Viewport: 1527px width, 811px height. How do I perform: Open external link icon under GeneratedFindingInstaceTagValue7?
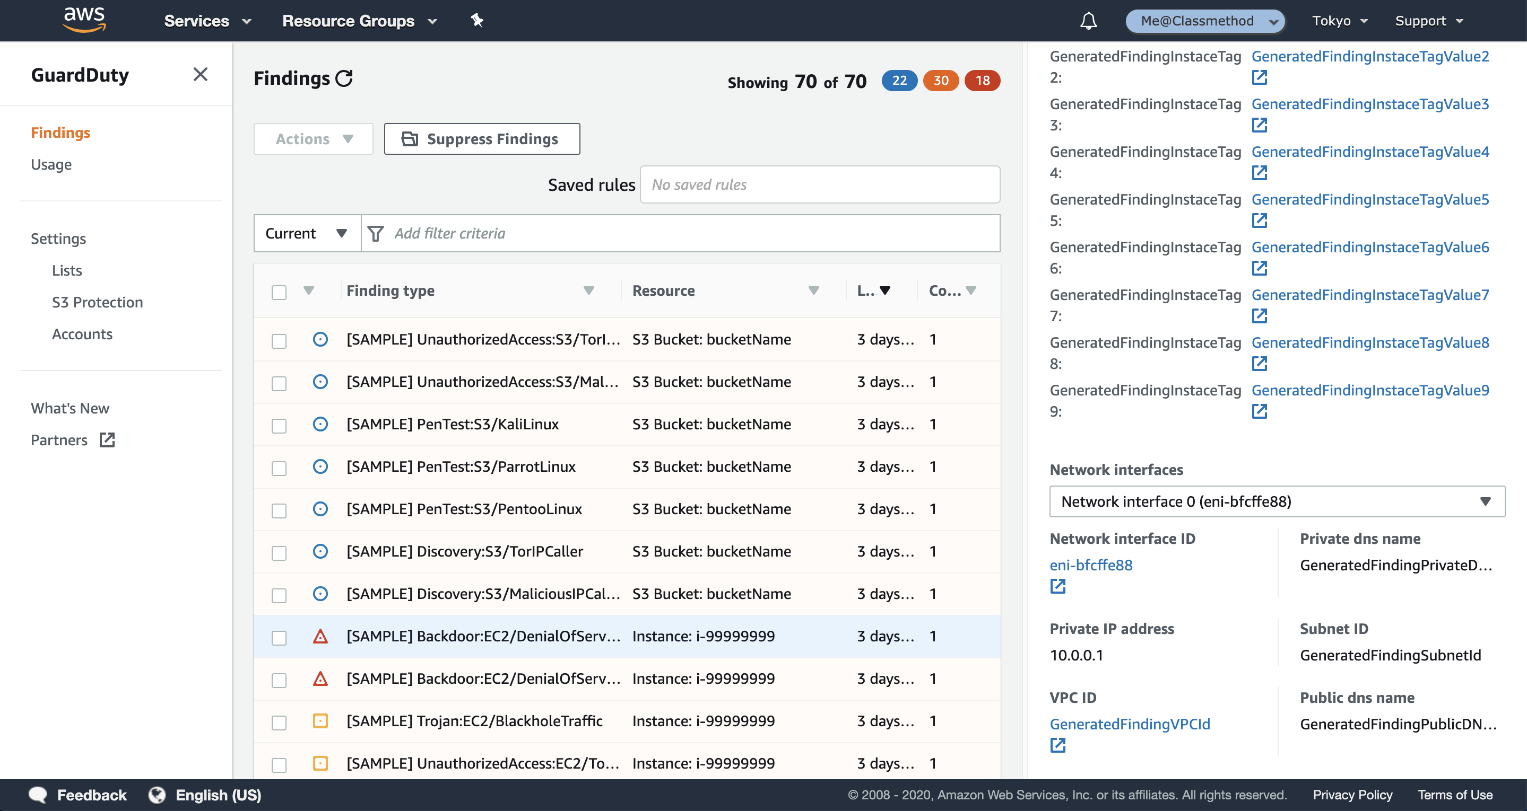1259,316
